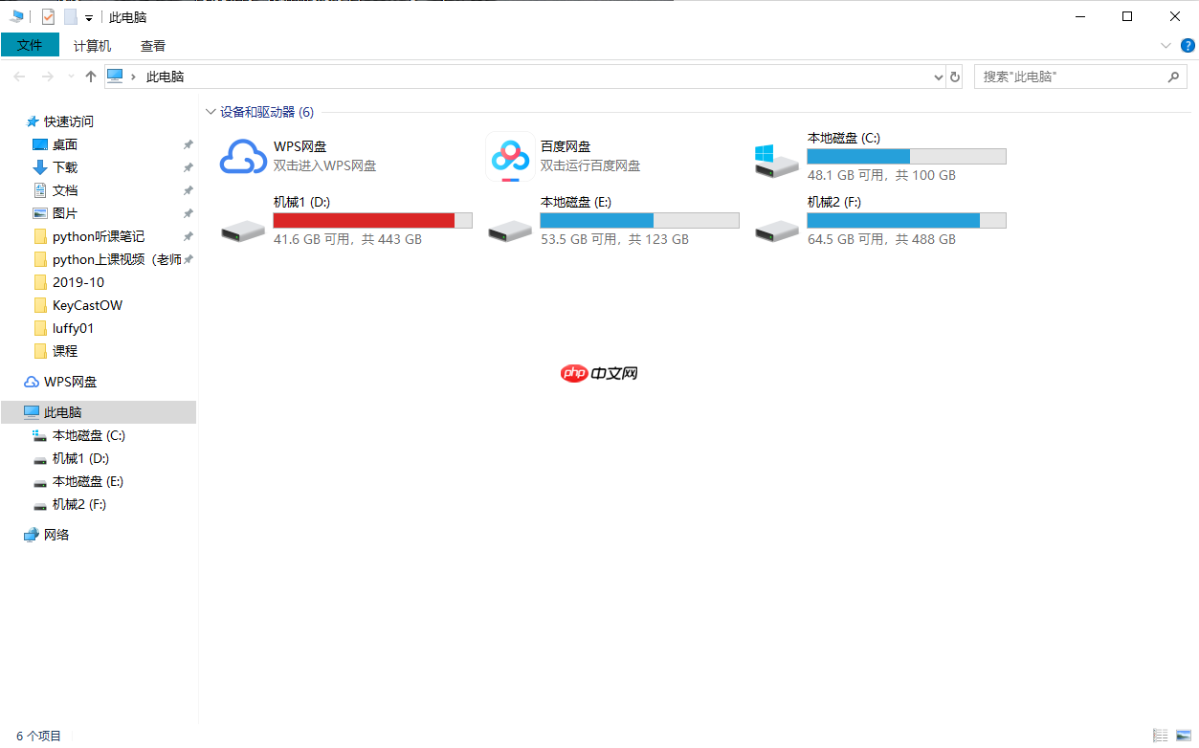Open the recent locations dropdown arrow
Image resolution: width=1199 pixels, height=748 pixels.
coord(70,77)
